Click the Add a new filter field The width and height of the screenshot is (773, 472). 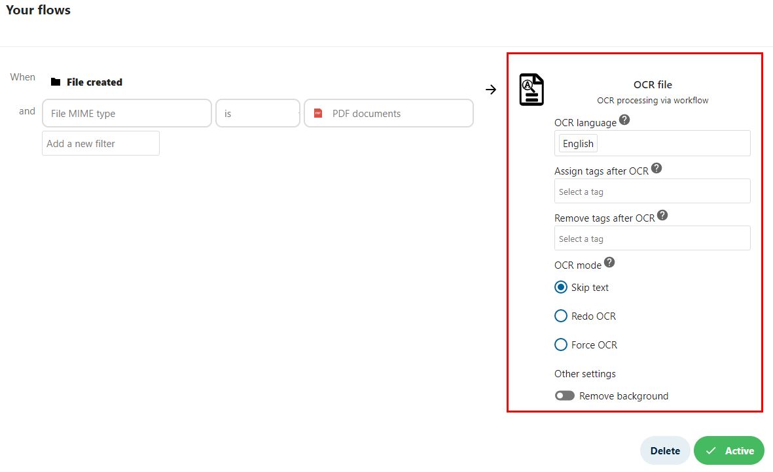101,143
